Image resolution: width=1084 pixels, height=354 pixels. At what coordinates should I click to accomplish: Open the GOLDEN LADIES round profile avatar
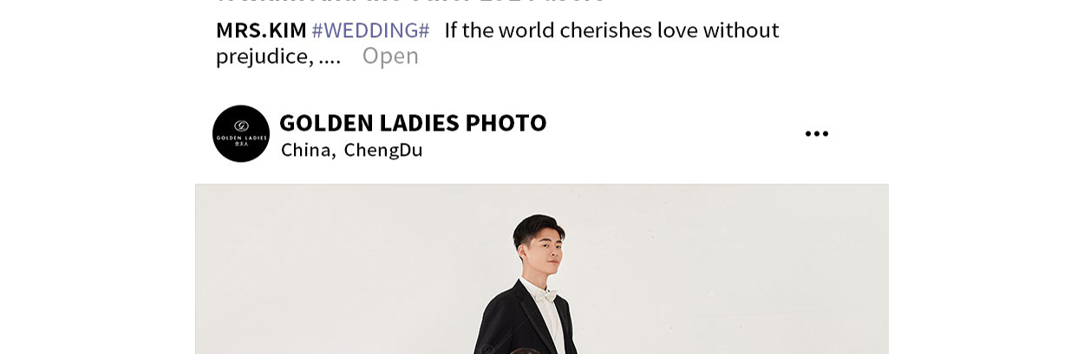point(241,133)
